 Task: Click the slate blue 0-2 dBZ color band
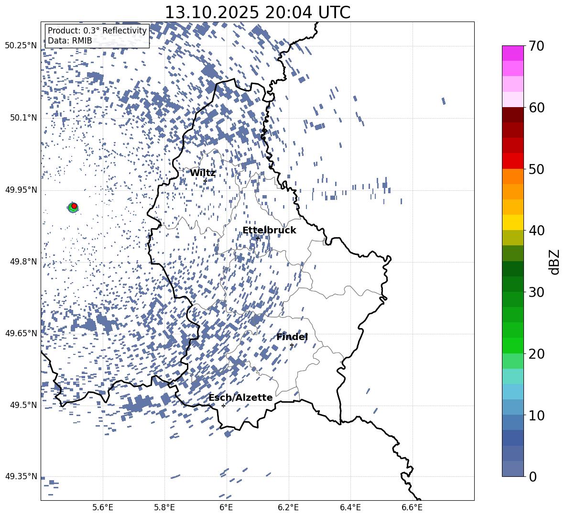point(513,469)
